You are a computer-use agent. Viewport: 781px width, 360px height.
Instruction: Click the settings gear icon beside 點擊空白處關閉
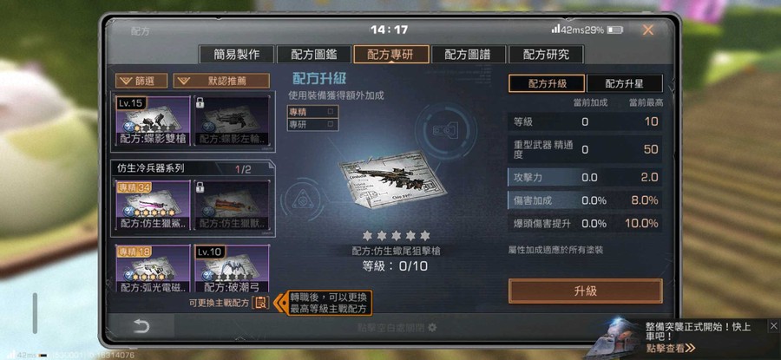[x=432, y=327]
